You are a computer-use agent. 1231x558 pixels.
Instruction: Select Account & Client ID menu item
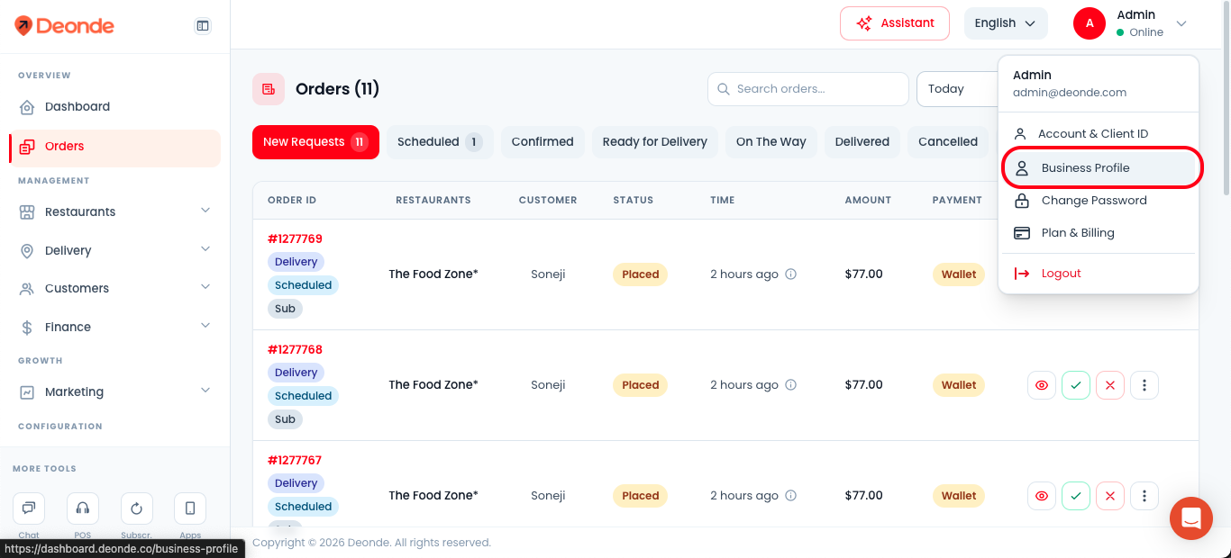1099,134
